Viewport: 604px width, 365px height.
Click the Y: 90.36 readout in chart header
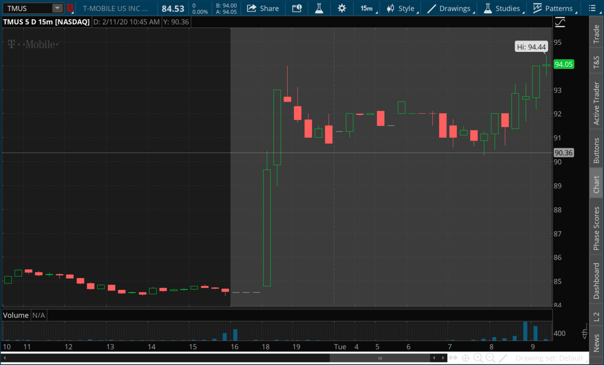(176, 22)
